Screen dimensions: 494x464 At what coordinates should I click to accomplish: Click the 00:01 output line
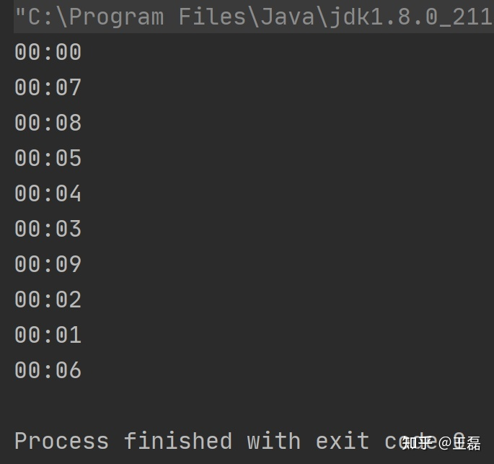tap(48, 336)
